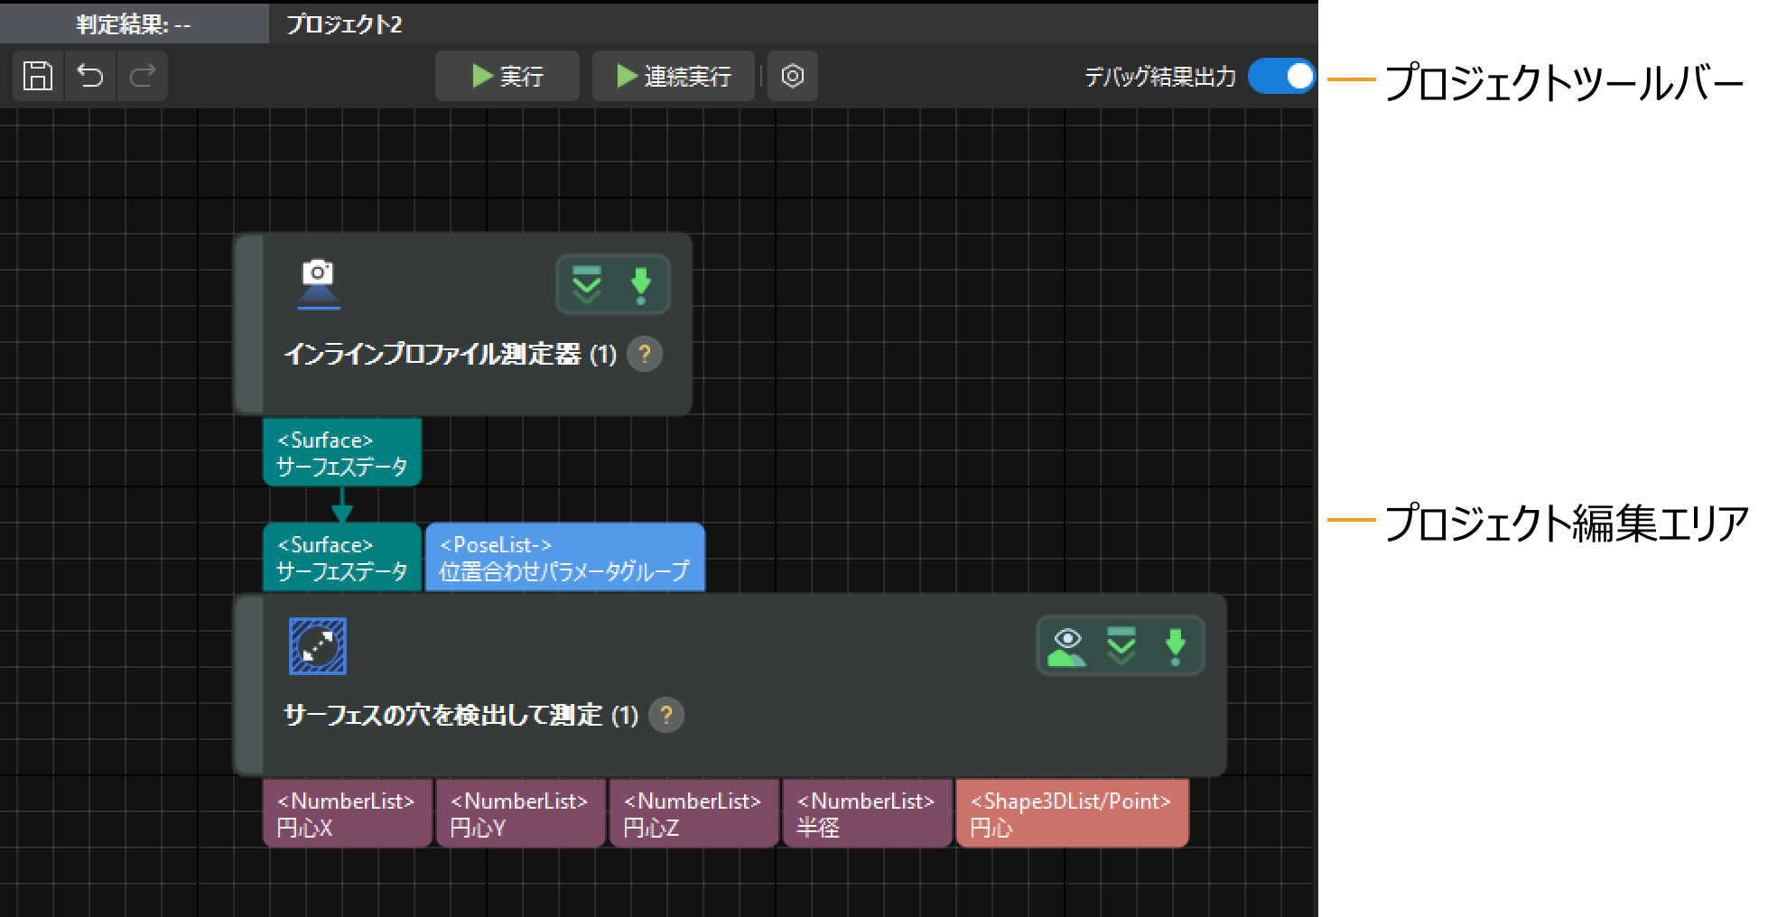
Task: Click the save project icon
Action: pyautogui.click(x=38, y=76)
